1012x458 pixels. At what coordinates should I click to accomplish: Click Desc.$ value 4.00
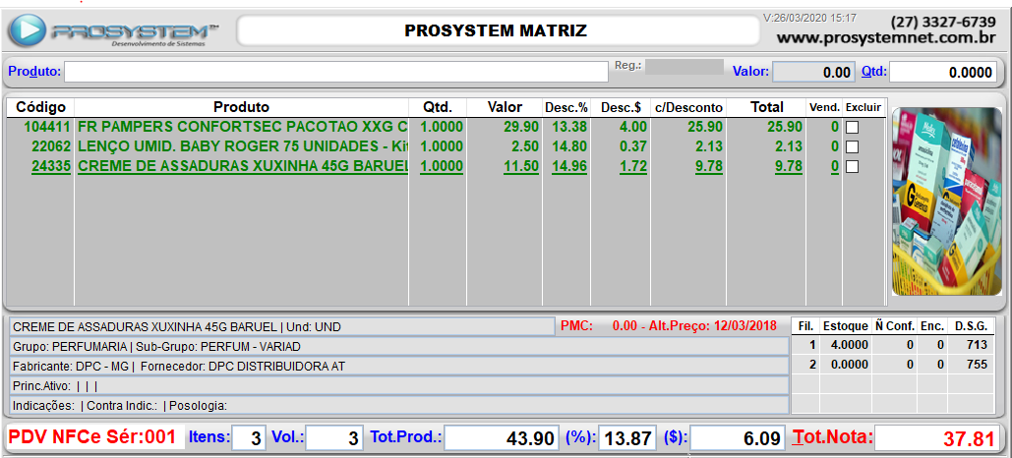click(x=632, y=127)
